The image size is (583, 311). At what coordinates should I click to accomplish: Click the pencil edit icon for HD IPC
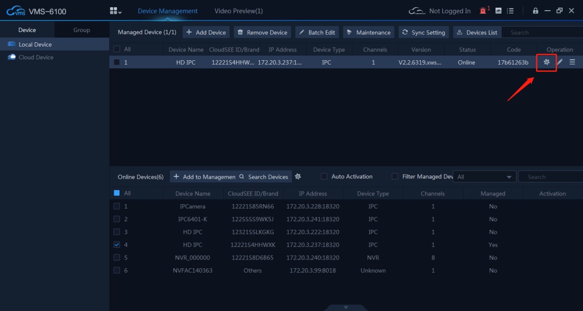click(560, 62)
